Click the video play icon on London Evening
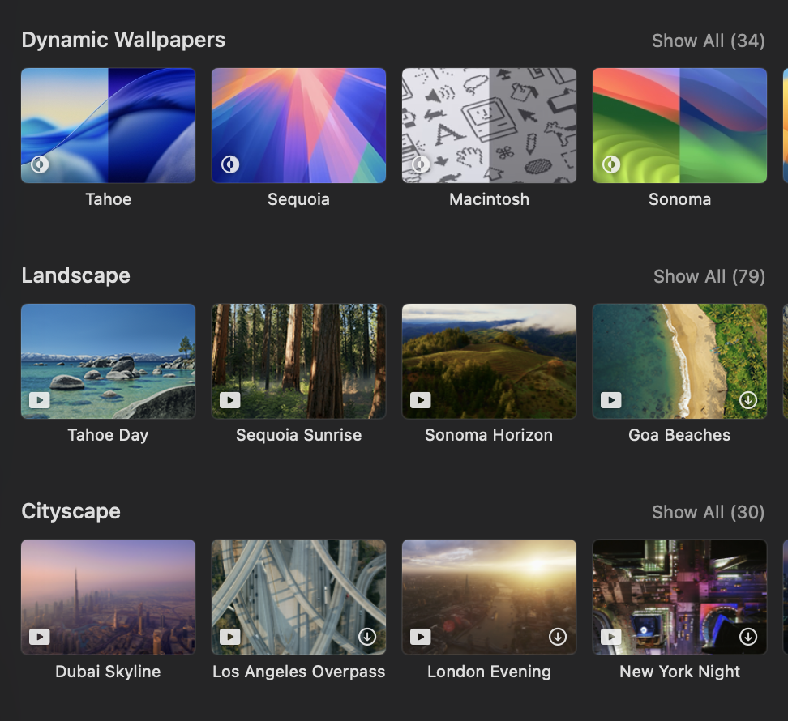 pyautogui.click(x=421, y=637)
